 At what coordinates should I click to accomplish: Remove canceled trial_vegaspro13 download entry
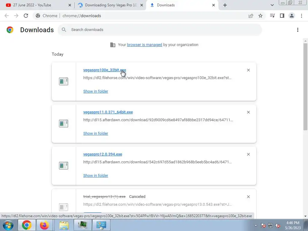[248, 197]
